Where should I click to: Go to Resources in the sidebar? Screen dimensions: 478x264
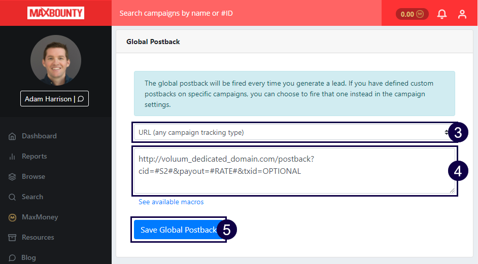pos(38,238)
